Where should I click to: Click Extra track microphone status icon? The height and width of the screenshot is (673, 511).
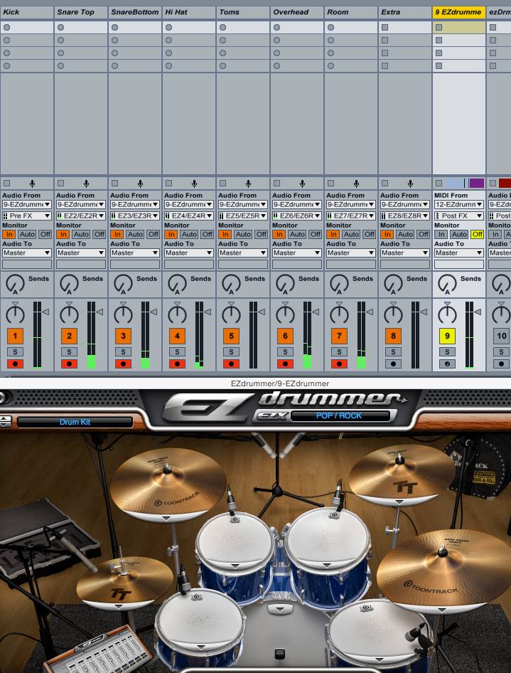pos(410,184)
